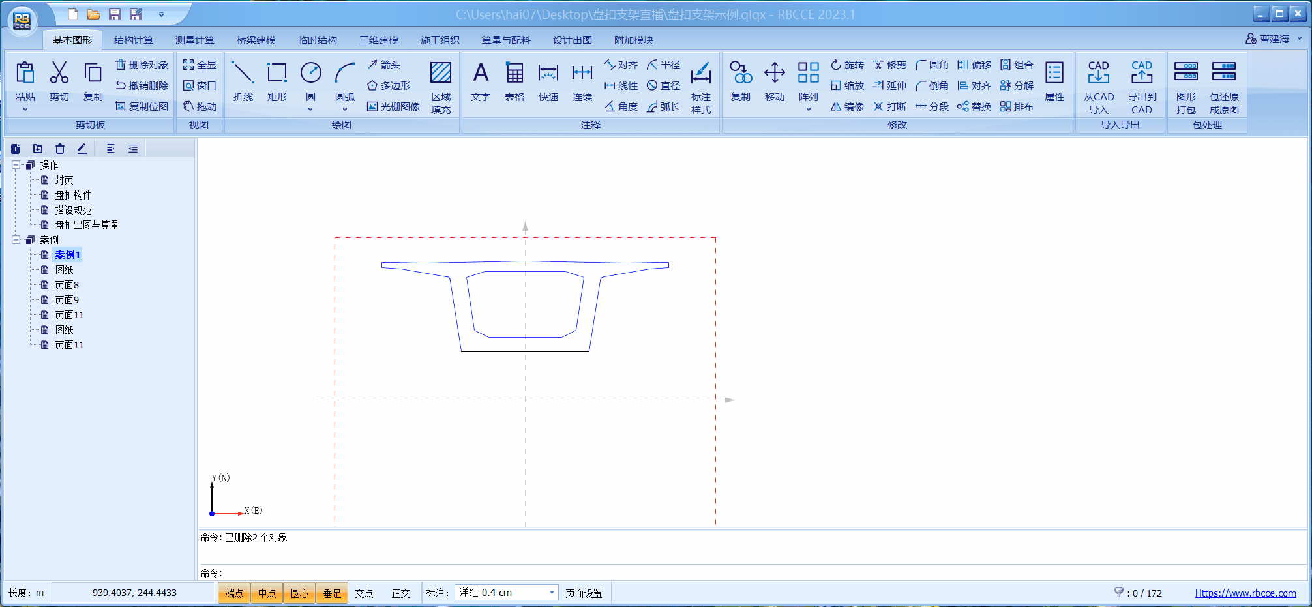Image resolution: width=1312 pixels, height=607 pixels.
Task: Click the 区域填充 hatch fill icon
Action: click(441, 85)
